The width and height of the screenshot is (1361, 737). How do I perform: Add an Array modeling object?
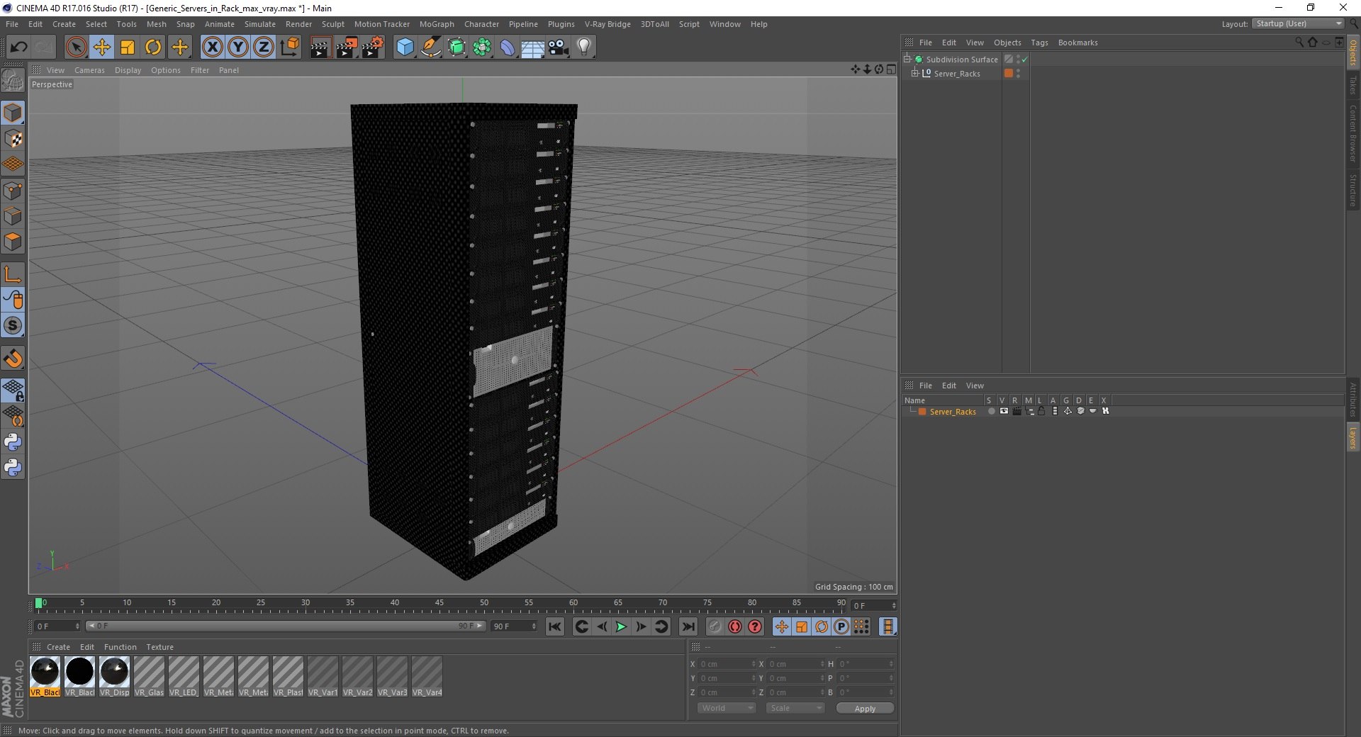click(x=482, y=47)
